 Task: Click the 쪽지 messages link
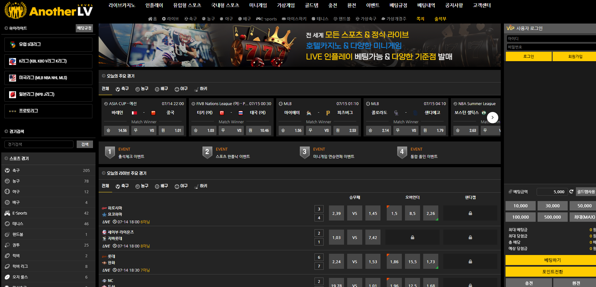[420, 19]
